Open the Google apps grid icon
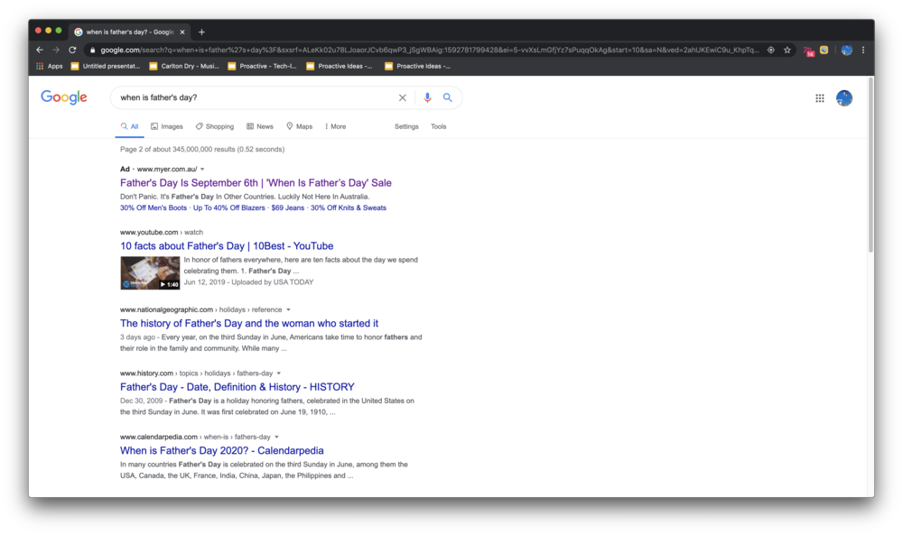Image resolution: width=903 pixels, height=535 pixels. (x=820, y=98)
